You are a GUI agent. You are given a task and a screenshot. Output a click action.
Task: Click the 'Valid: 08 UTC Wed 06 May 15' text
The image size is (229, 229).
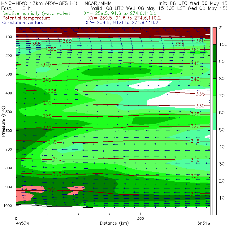pos(127,8)
